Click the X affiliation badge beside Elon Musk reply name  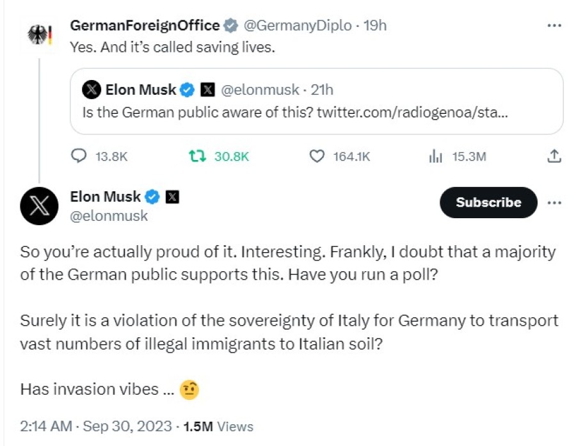point(172,196)
